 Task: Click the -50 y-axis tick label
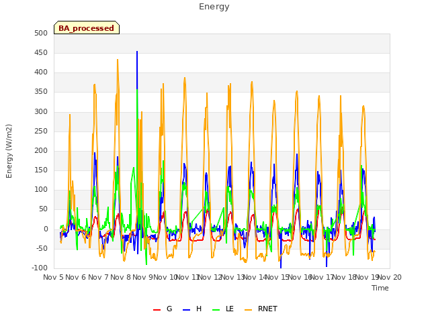click(x=42, y=248)
